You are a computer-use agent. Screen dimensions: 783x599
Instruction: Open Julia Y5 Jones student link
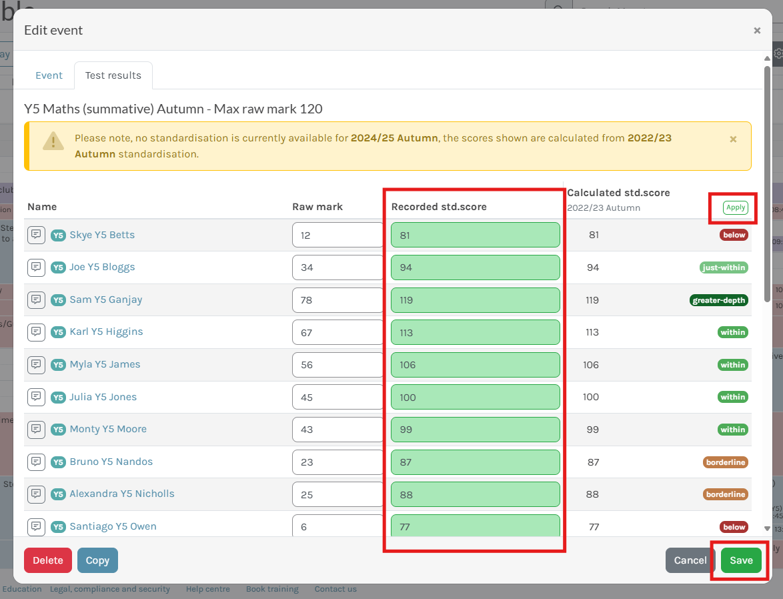[103, 397]
